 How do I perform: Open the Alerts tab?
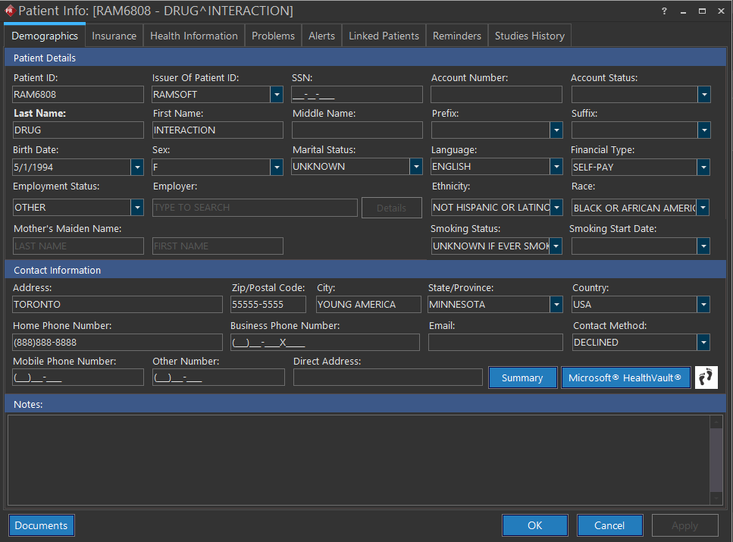(x=321, y=36)
